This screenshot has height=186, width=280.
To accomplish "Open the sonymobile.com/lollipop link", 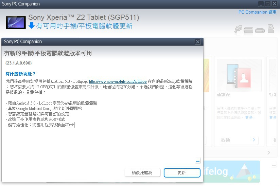I will 118,81.
